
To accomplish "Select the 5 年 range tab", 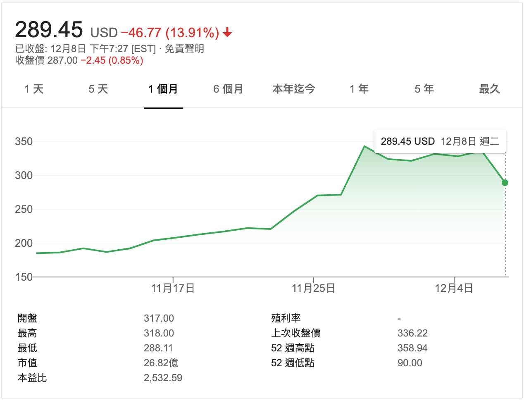I will [x=424, y=89].
